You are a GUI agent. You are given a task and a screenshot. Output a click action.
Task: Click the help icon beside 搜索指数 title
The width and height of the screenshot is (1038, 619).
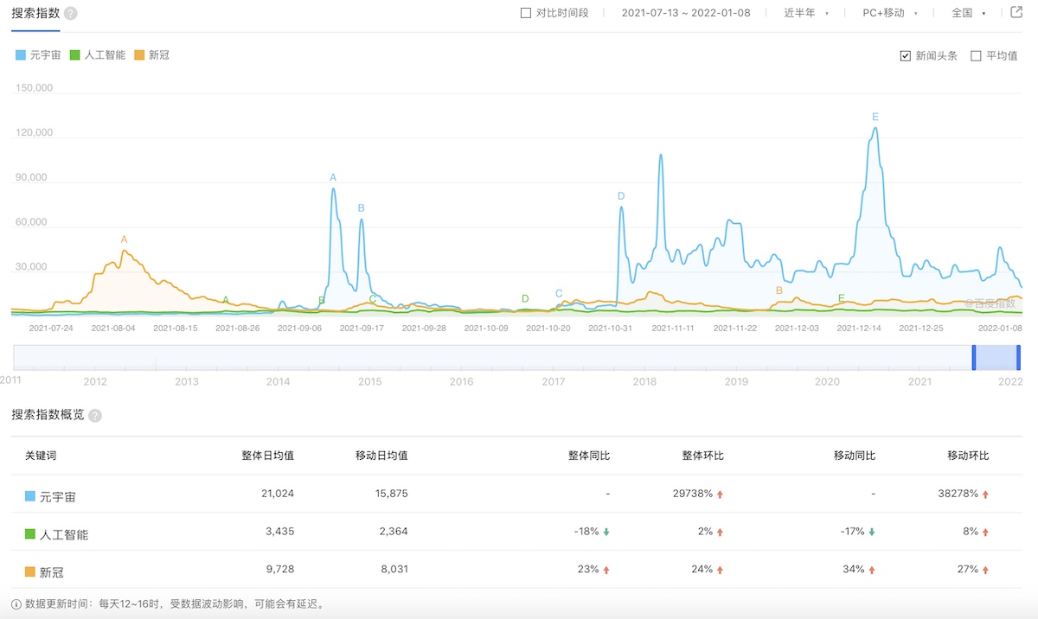[x=71, y=14]
